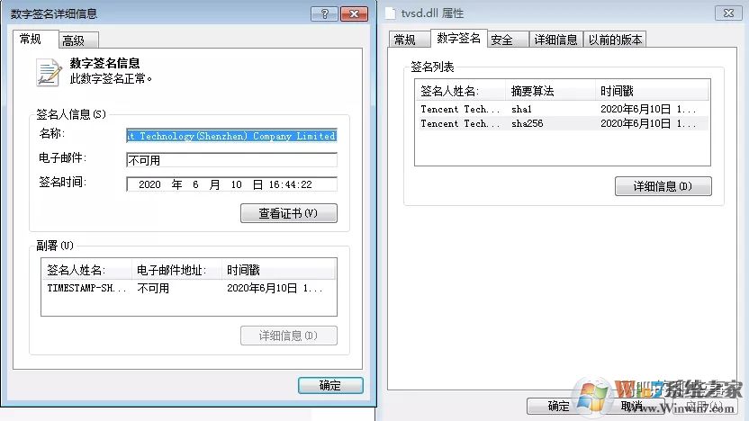Open the 以前的版本 tab
Viewport: 749px width, 421px height.
click(615, 40)
